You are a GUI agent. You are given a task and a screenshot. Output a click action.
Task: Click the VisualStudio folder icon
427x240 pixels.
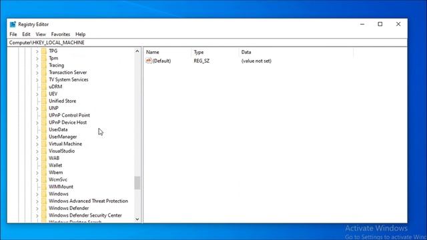[44, 151]
